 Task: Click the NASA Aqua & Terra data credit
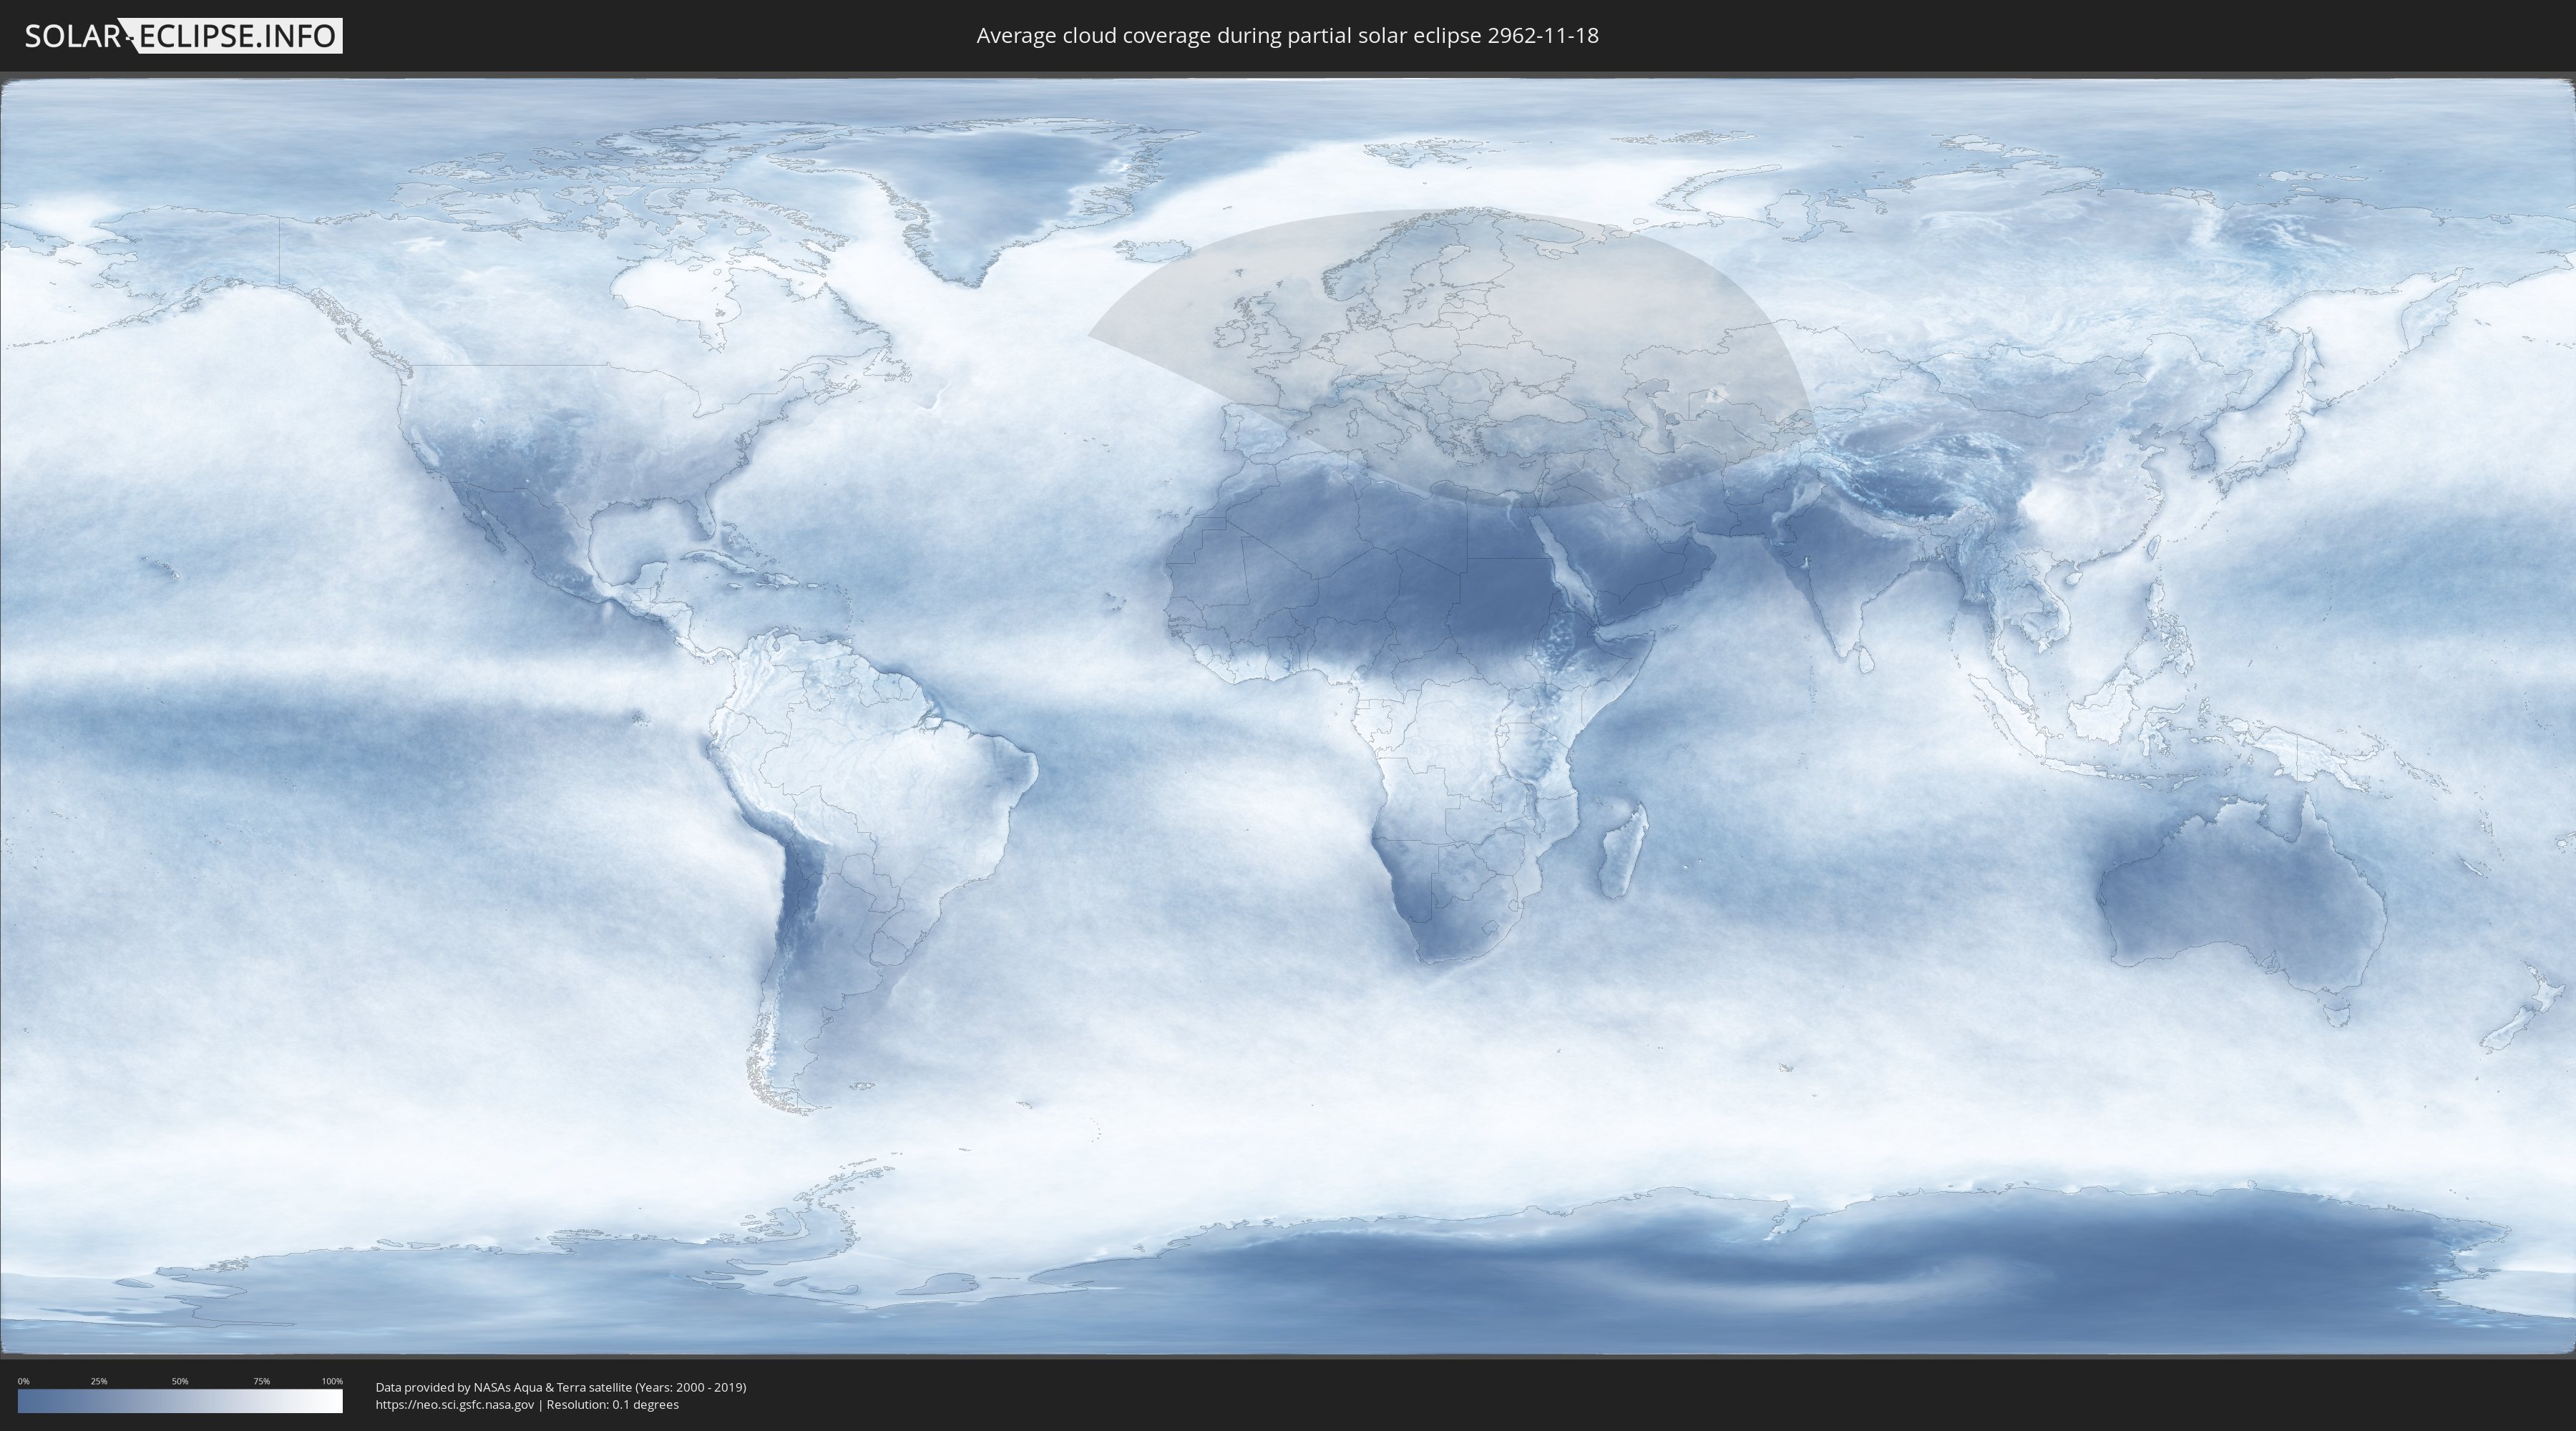560,1387
